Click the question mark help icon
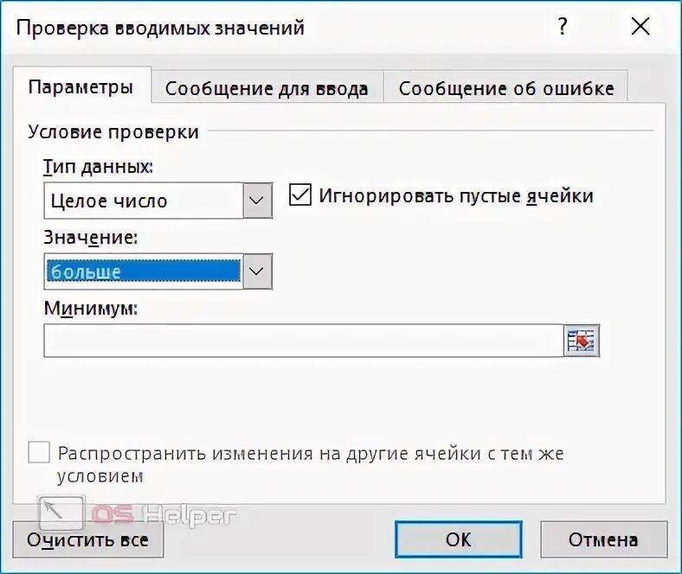The height and width of the screenshot is (574, 682). pos(563,27)
